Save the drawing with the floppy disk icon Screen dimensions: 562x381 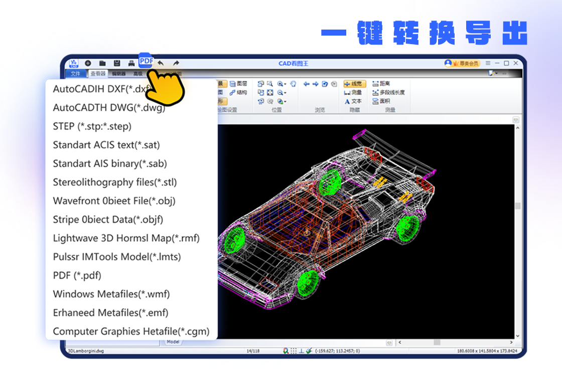pos(117,63)
